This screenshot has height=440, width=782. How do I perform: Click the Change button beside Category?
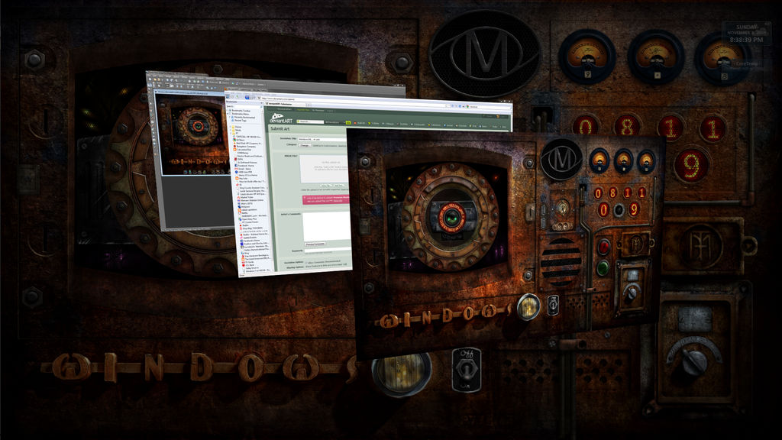(305, 145)
